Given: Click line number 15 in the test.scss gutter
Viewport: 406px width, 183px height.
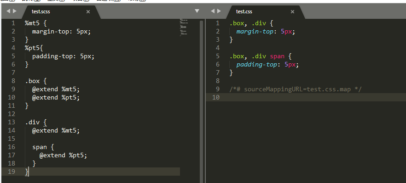Looking at the screenshot, I should [12, 139].
